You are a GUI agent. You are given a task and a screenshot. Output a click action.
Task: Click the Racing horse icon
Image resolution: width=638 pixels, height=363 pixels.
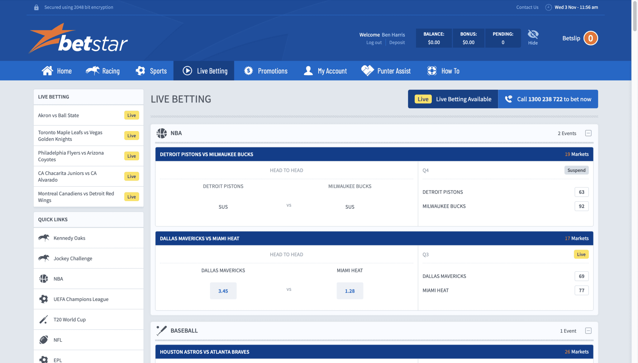93,71
